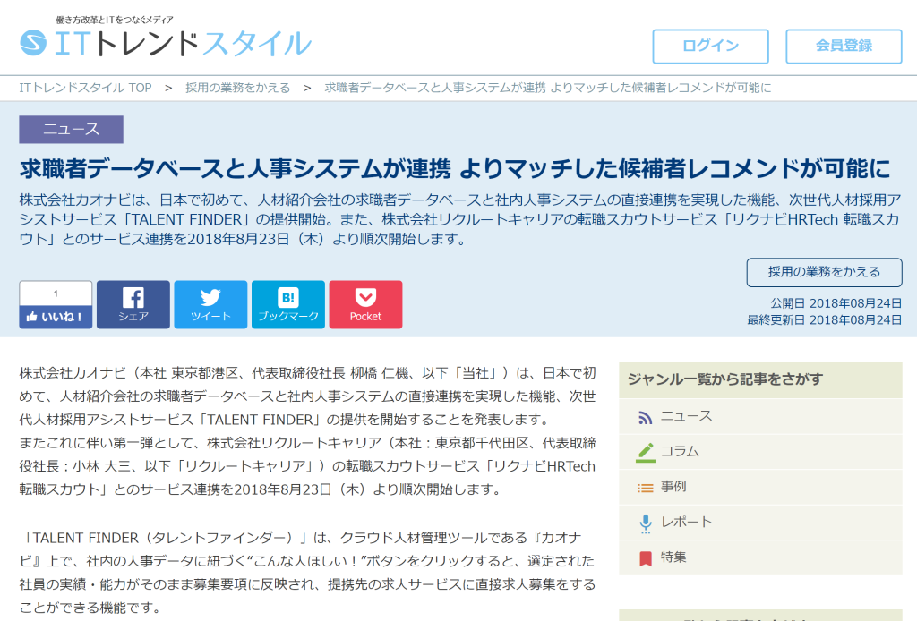Click the list icon beside 事例

click(646, 488)
